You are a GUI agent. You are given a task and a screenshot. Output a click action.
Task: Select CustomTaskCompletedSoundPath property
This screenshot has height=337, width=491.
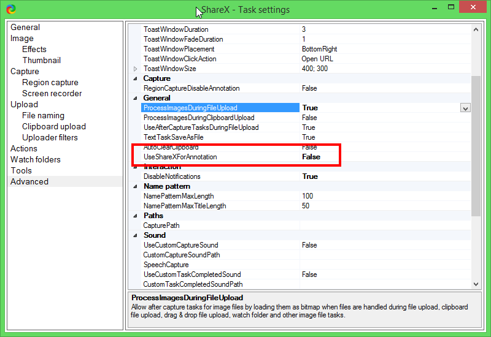[193, 284]
